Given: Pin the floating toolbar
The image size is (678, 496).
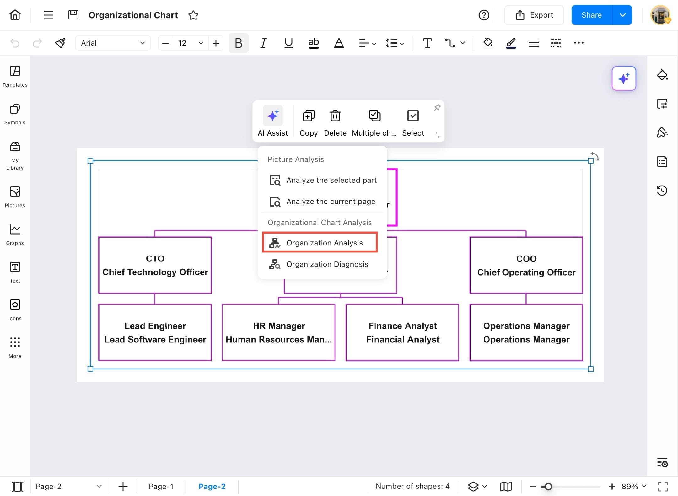Looking at the screenshot, I should pos(437,108).
